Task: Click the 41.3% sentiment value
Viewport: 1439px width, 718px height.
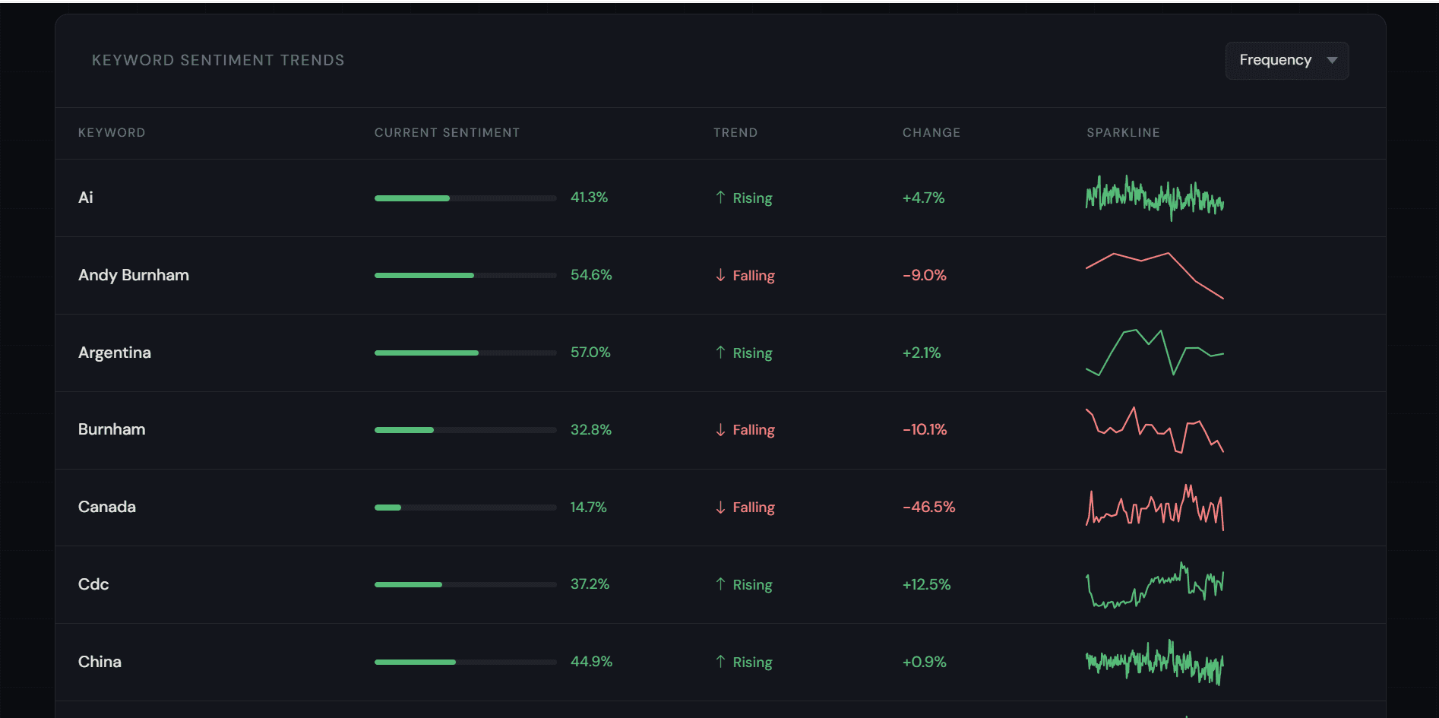Action: click(590, 198)
